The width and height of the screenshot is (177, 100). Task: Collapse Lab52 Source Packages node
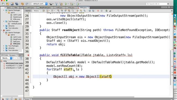pos(4,32)
